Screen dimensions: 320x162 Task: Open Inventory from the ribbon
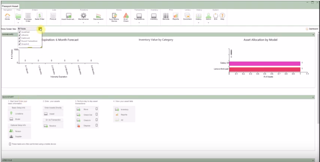tap(154, 16)
